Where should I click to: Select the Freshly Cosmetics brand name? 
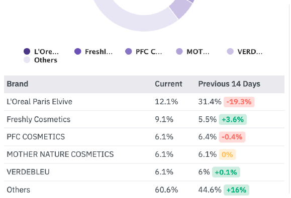(x=39, y=119)
